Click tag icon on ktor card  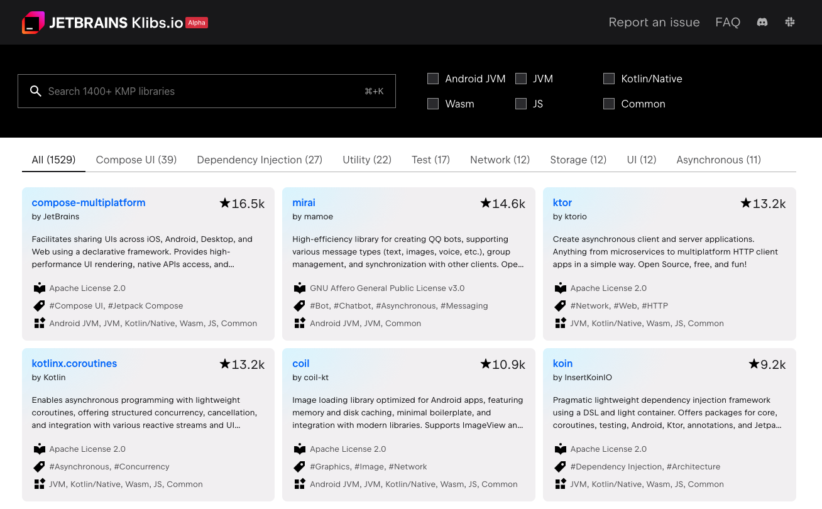pos(561,305)
